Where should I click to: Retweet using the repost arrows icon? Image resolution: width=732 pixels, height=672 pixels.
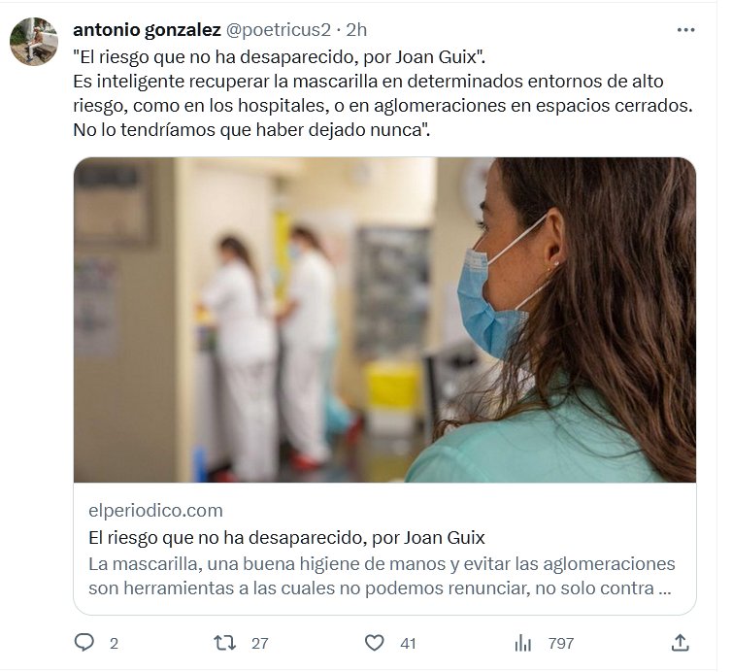224,643
